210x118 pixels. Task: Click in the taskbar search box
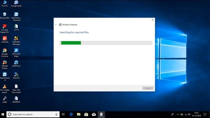[33, 114]
